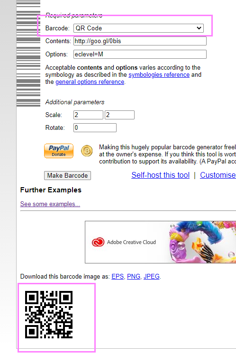This screenshot has height=362, width=236.
Task: Click the Barcode label text
Action: [57, 28]
